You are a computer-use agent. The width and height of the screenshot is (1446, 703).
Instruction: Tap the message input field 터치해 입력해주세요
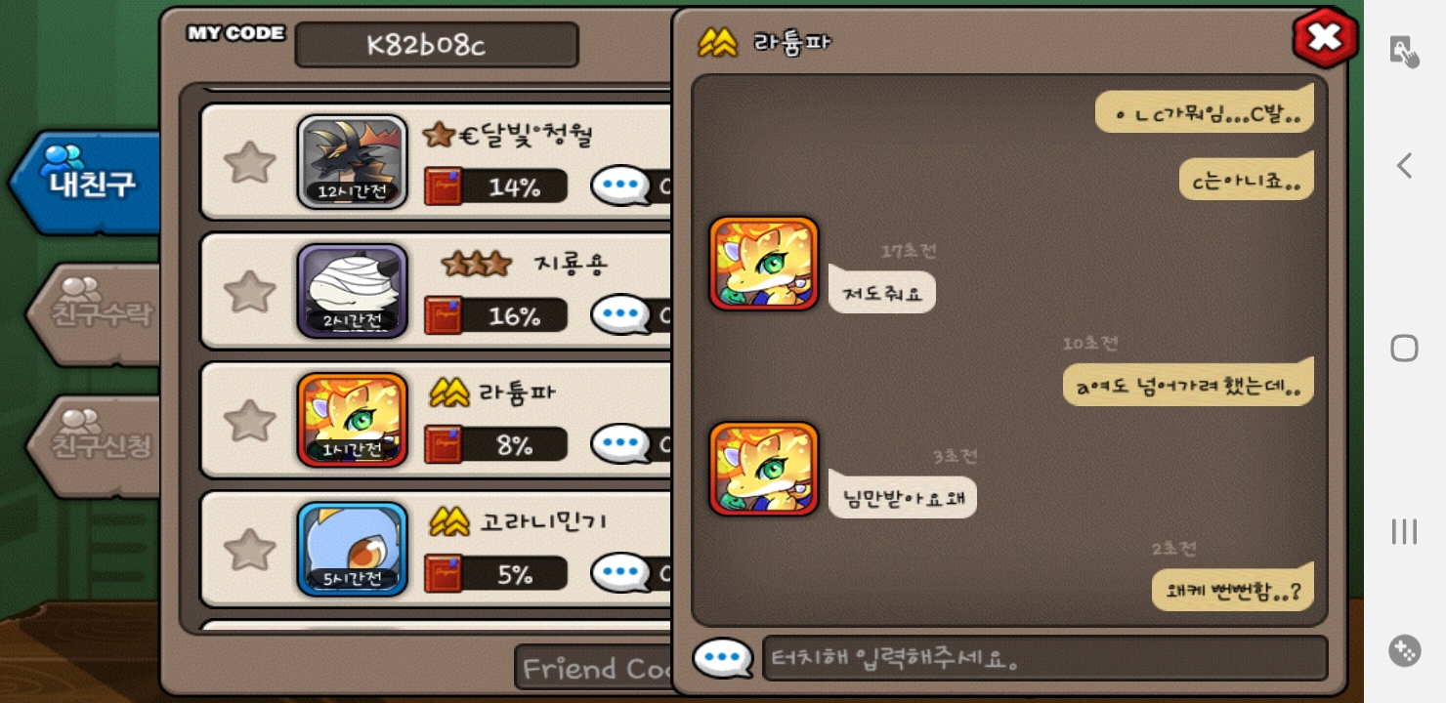coord(1044,658)
